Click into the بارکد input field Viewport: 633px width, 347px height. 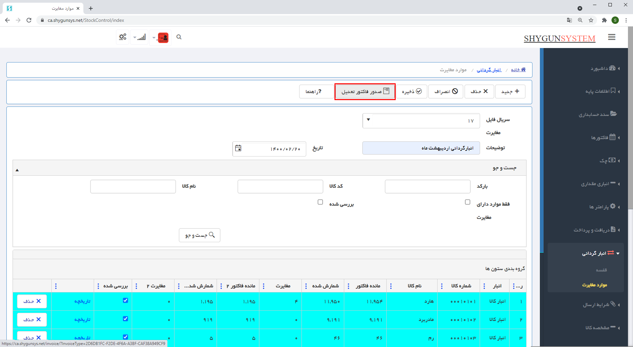(427, 186)
